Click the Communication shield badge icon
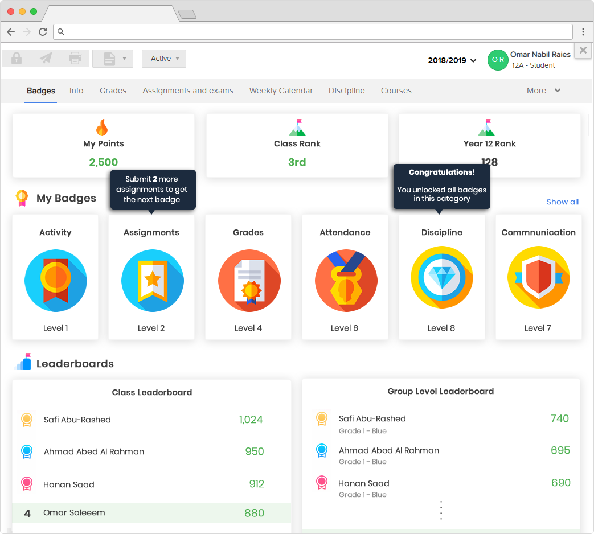Screen dimensions: 594x534 click(x=539, y=277)
